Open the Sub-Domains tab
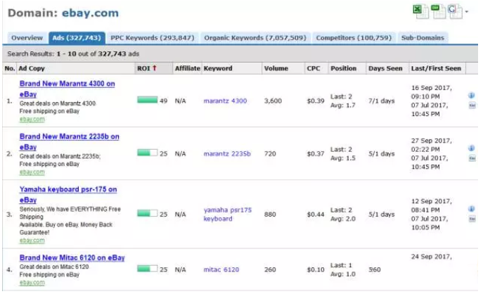This screenshot has width=483, height=294. pos(423,37)
